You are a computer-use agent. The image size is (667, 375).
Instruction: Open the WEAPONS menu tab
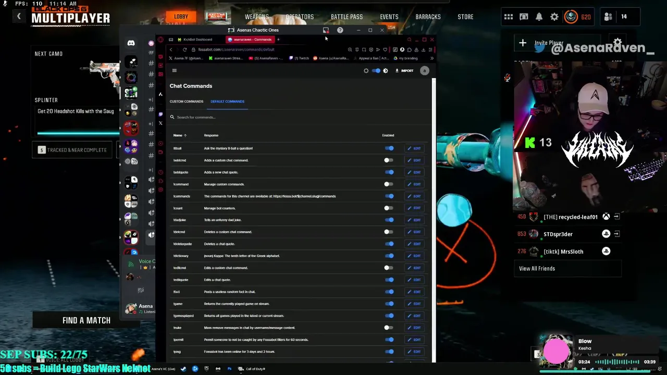pos(257,17)
